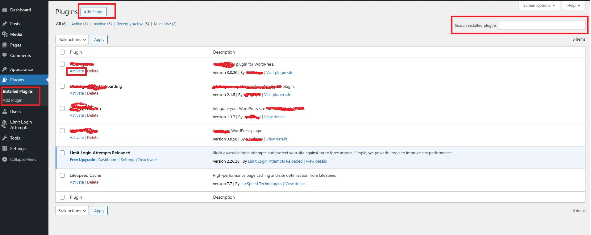The height and width of the screenshot is (235, 591).
Task: Click the Plugins plug icon
Action: [x=5, y=80]
